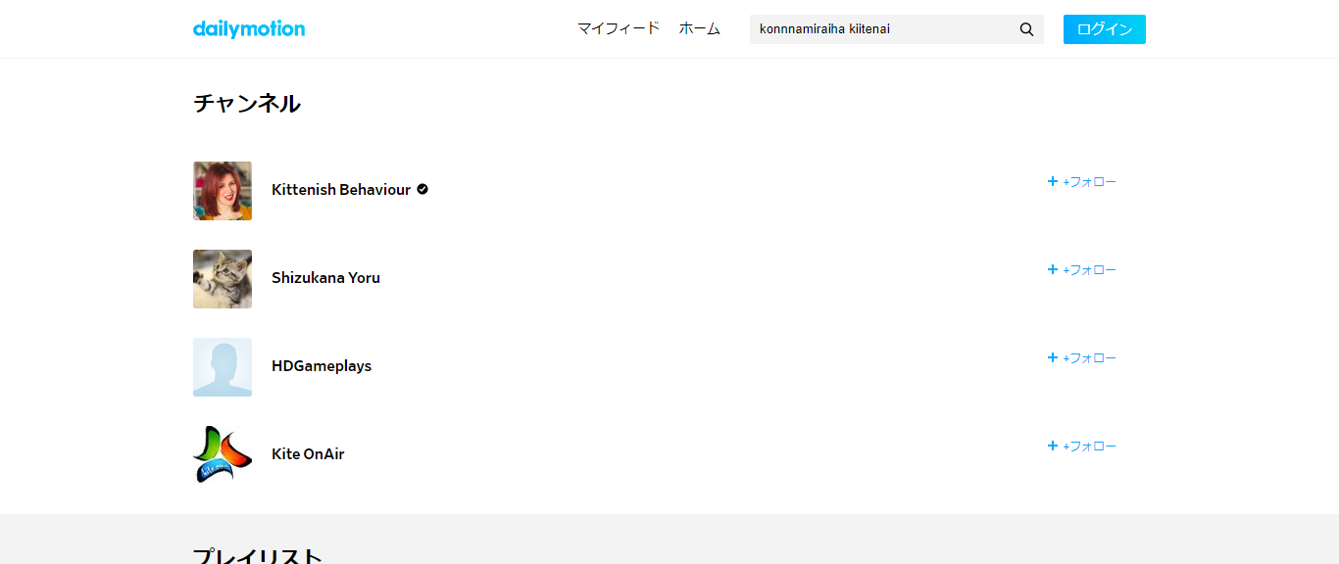The height and width of the screenshot is (564, 1339).
Task: Open the HDGameplays channel name link
Action: [x=322, y=366]
